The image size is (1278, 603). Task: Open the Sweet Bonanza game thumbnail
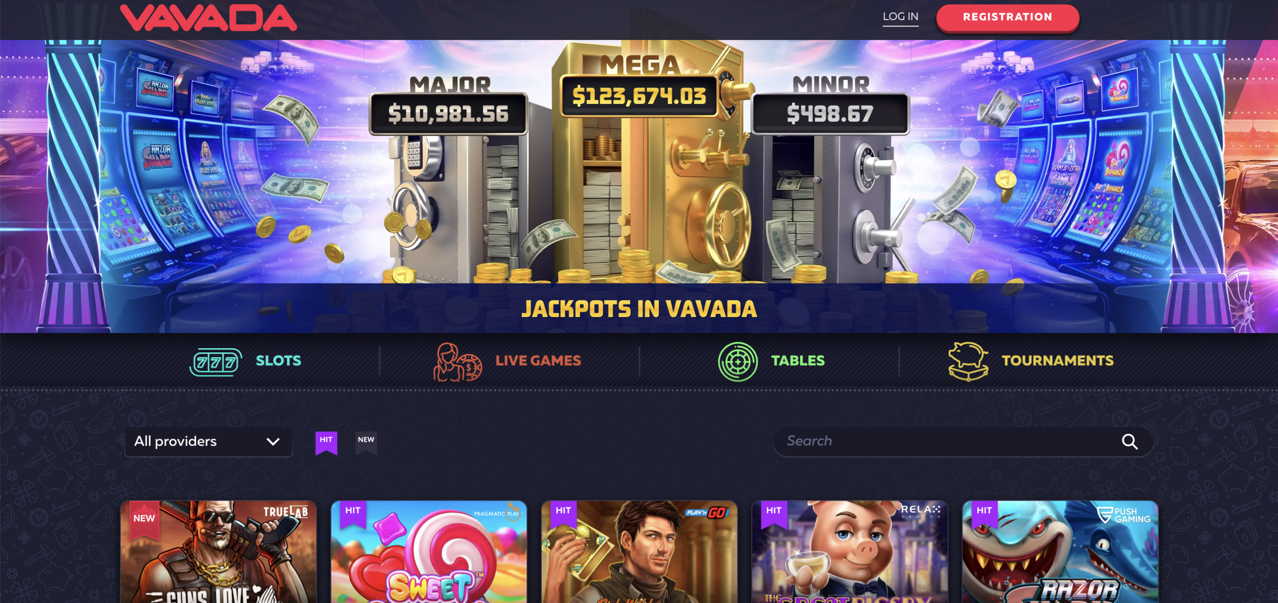point(429,552)
